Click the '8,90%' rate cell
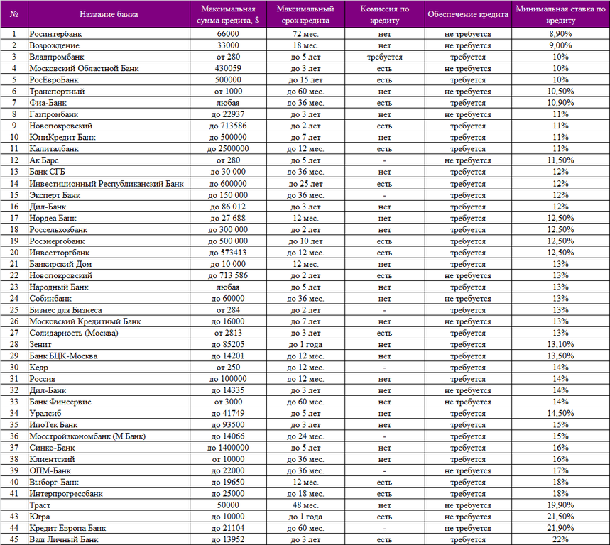Viewport: 610px width, 545px height. point(560,34)
